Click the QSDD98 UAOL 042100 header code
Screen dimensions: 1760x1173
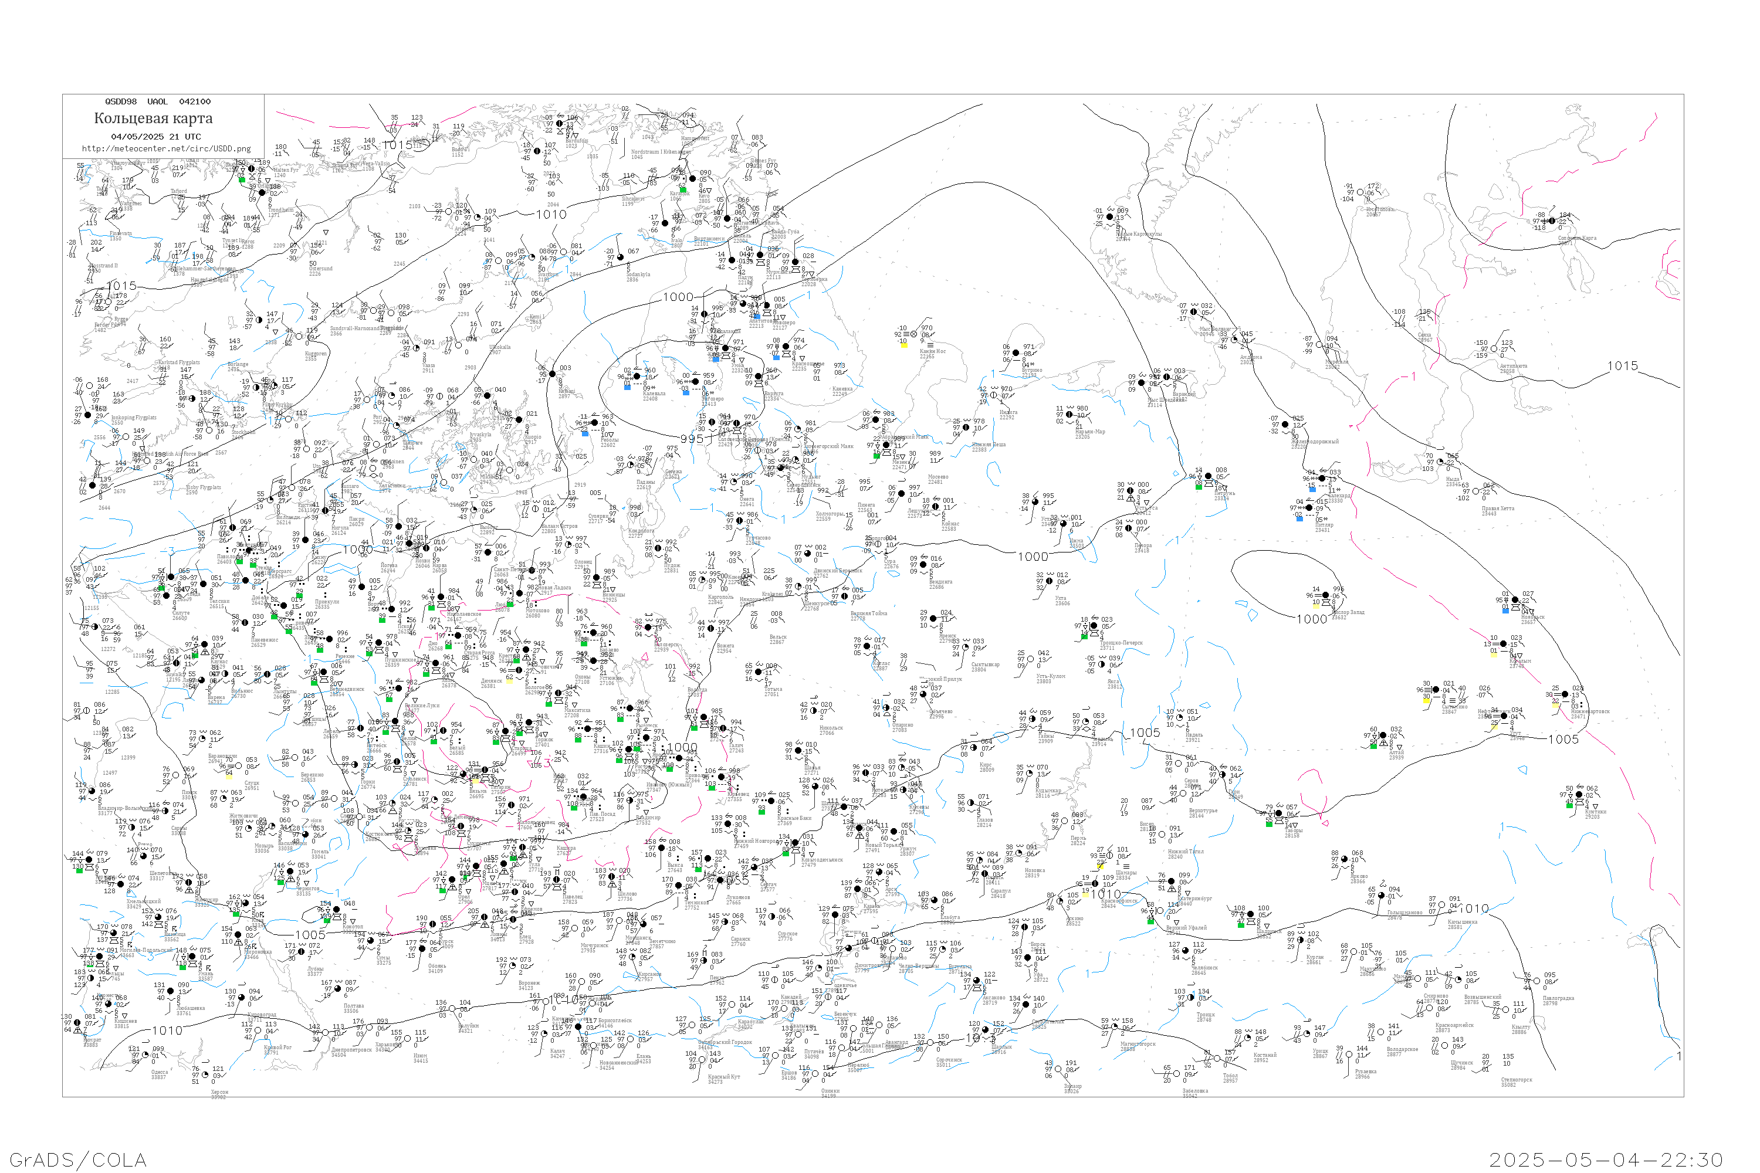(157, 101)
